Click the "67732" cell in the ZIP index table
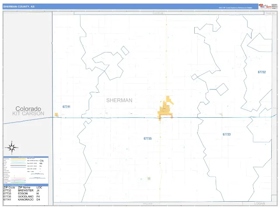The image size is (280, 210). (7, 191)
